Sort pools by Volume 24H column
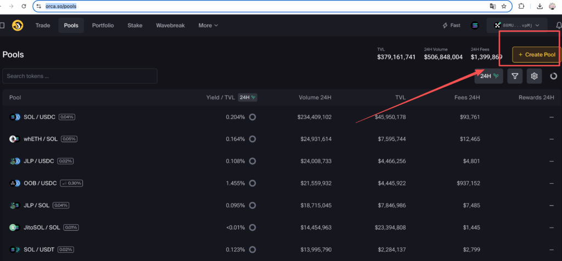 click(x=314, y=98)
